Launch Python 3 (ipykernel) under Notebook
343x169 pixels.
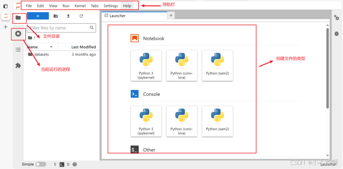click(146, 66)
